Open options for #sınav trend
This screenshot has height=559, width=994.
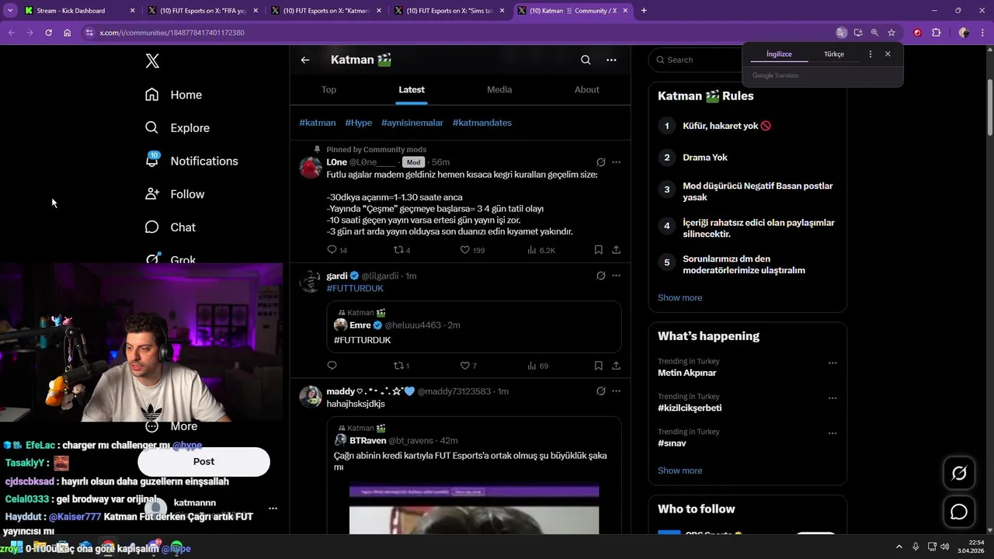832,433
